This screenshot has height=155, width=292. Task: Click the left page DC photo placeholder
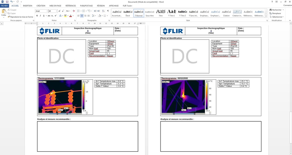pos(62,56)
